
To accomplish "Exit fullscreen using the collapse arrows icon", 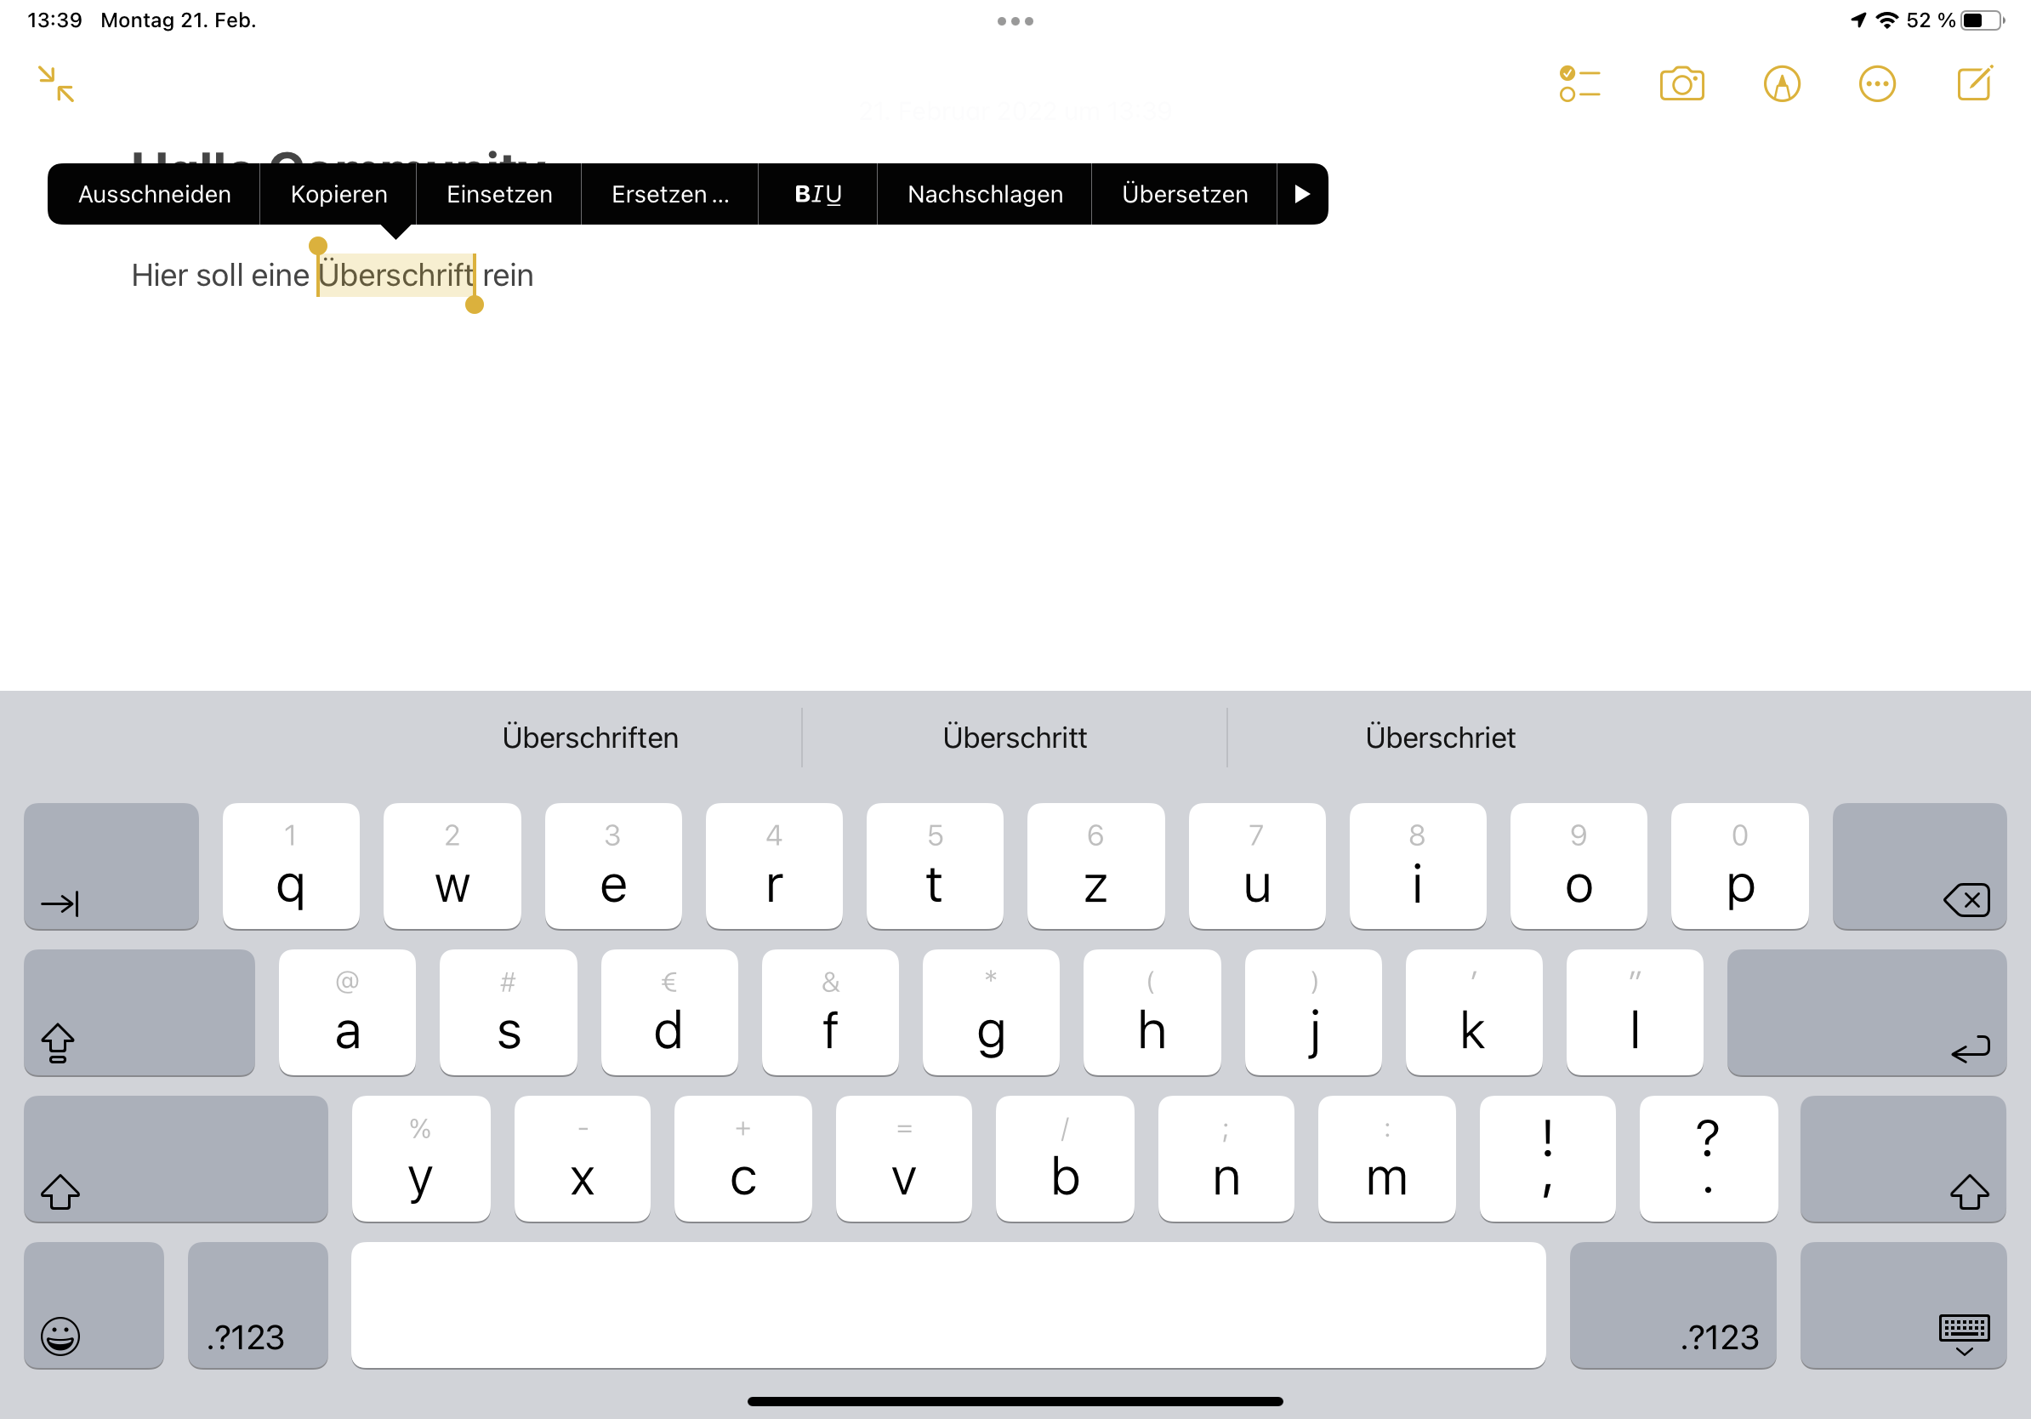I will tap(57, 84).
